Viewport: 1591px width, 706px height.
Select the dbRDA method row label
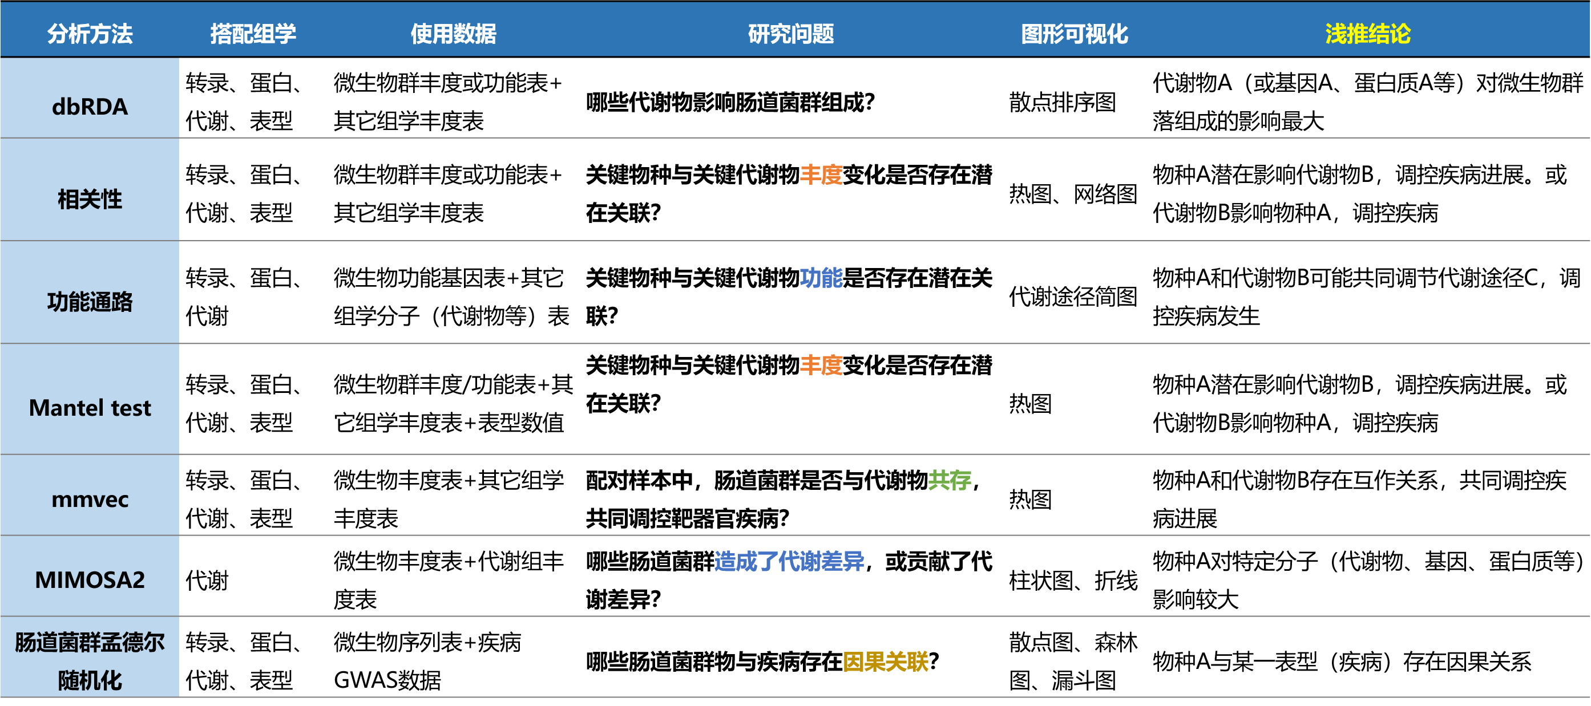pos(91,106)
